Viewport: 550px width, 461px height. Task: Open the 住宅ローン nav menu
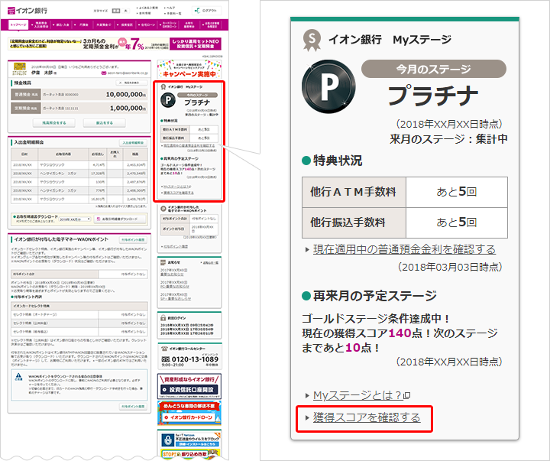click(x=147, y=24)
